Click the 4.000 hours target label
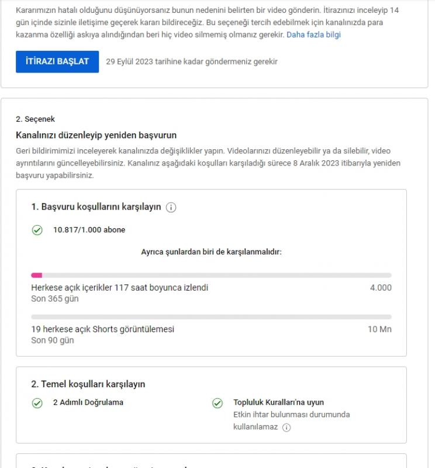Screen dimensions: 435x468 coord(381,287)
